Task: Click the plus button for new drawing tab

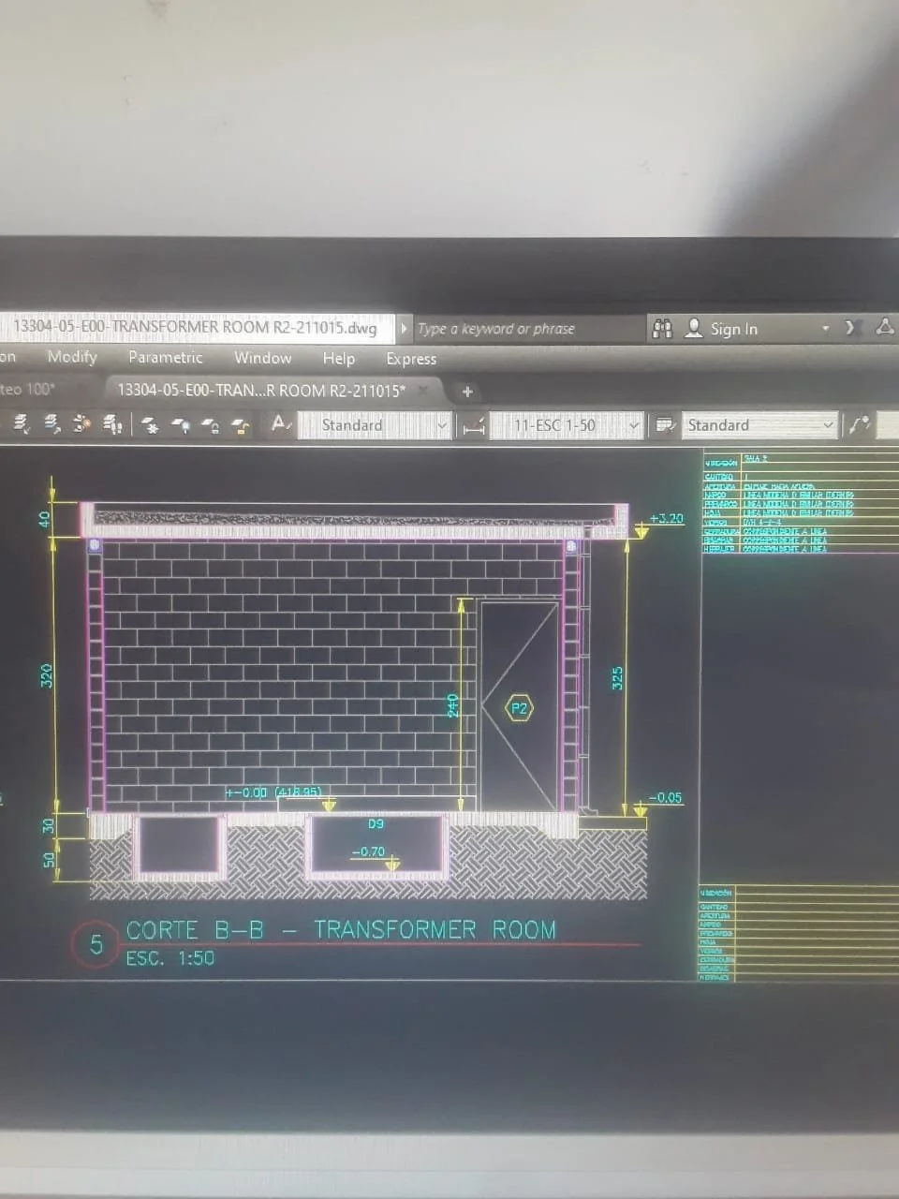Action: [x=467, y=392]
